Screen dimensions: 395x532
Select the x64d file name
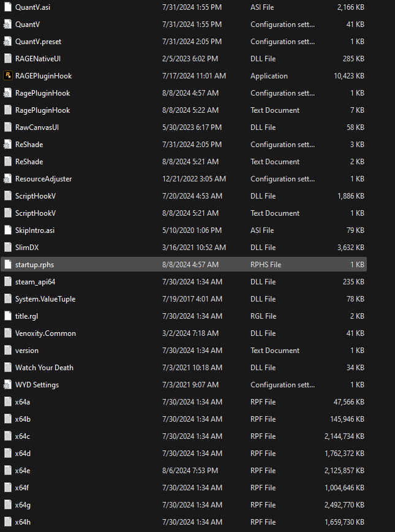click(23, 454)
